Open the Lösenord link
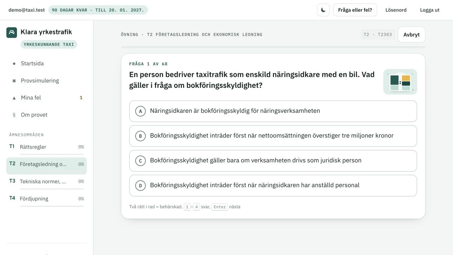Viewport: 453px width, 255px height. point(396,10)
